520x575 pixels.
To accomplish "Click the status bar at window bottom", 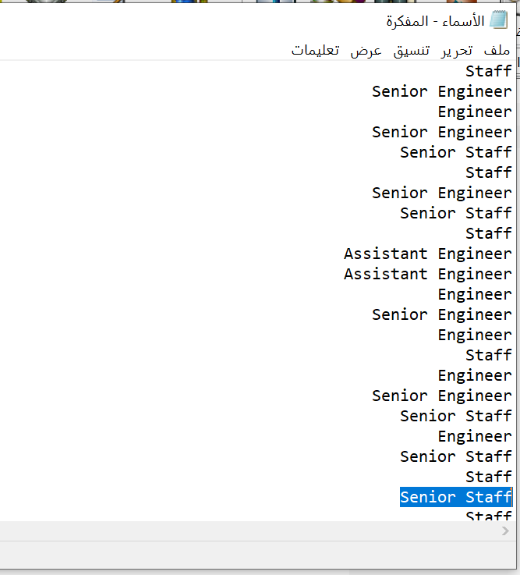I will (257, 555).
